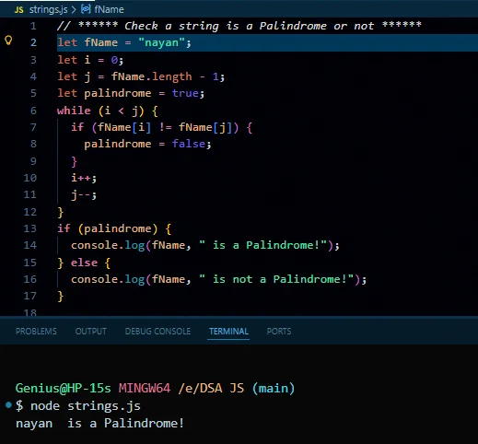The width and height of the screenshot is (478, 444).
Task: Click the "nayan" string on line 2
Action: pyautogui.click(x=161, y=42)
